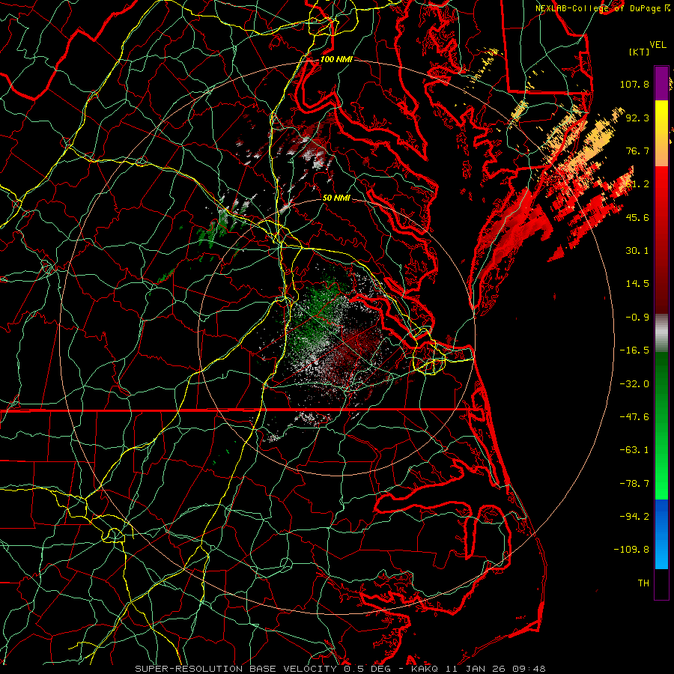Click the 'KAKQ' radar site identifier

[x=425, y=669]
